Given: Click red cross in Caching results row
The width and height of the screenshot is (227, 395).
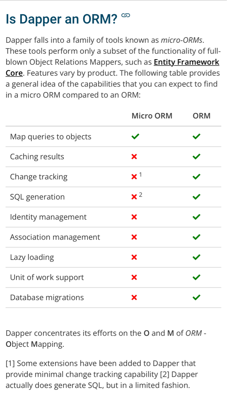Looking at the screenshot, I should [134, 157].
